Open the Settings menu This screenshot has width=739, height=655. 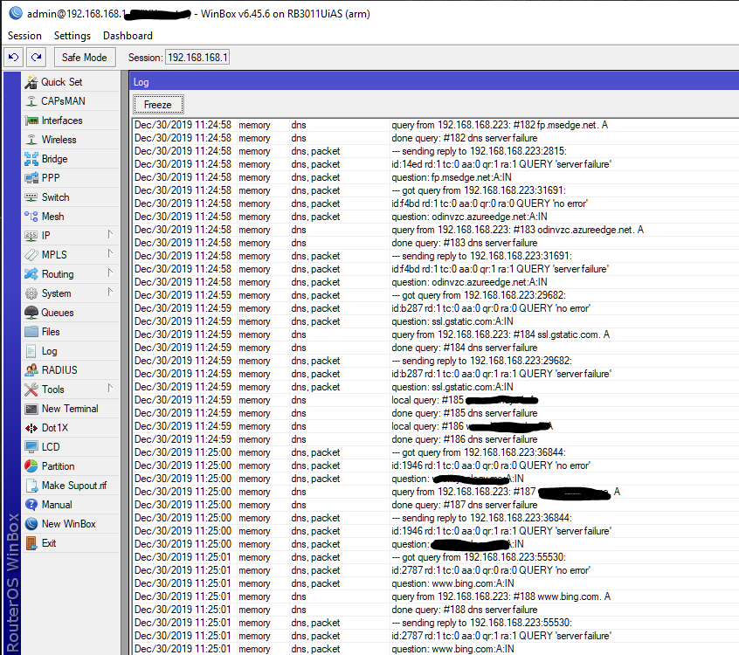pos(73,36)
